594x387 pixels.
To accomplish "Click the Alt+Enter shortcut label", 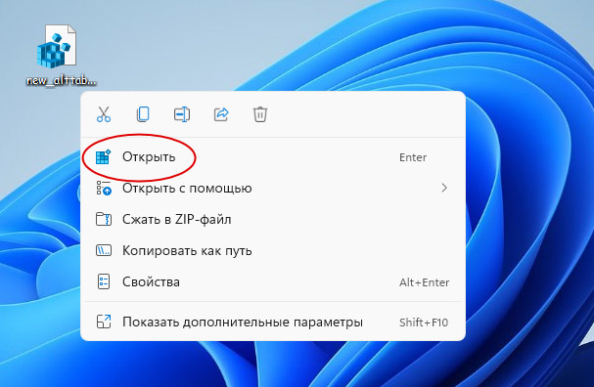I will coord(425,282).
